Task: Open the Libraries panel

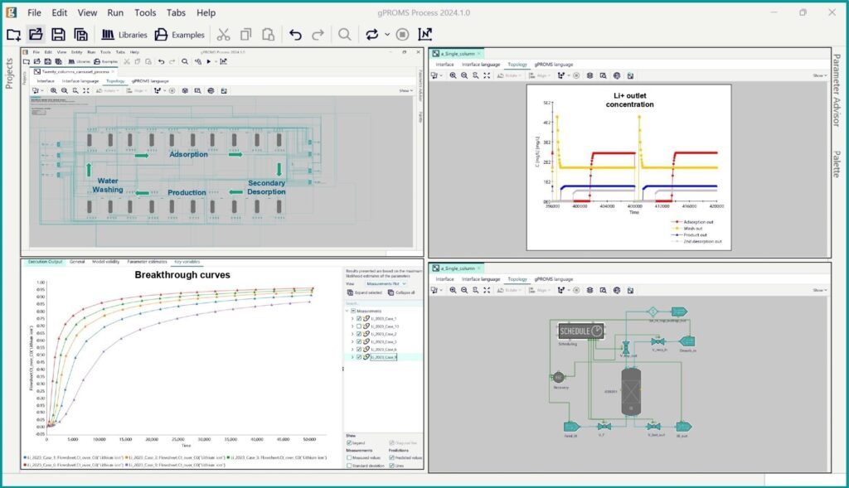Action: click(124, 34)
